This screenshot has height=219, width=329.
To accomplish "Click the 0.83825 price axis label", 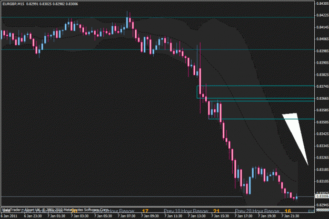I will tap(323, 75).
